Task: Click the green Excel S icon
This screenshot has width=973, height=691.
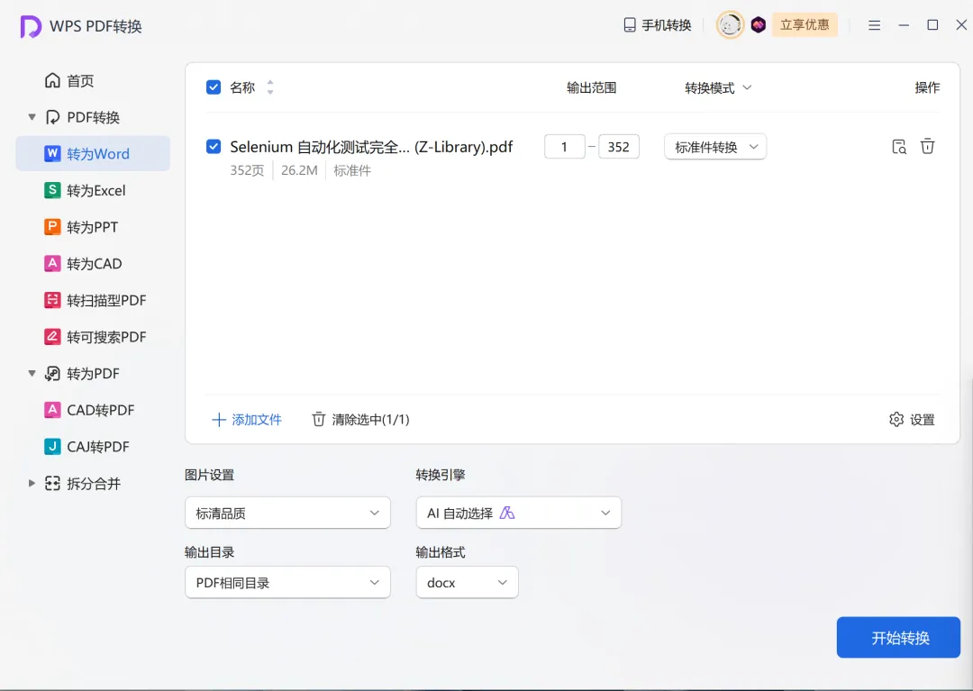Action: (x=53, y=190)
